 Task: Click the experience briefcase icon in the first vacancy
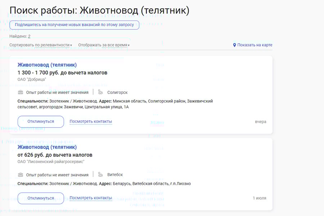point(20,92)
